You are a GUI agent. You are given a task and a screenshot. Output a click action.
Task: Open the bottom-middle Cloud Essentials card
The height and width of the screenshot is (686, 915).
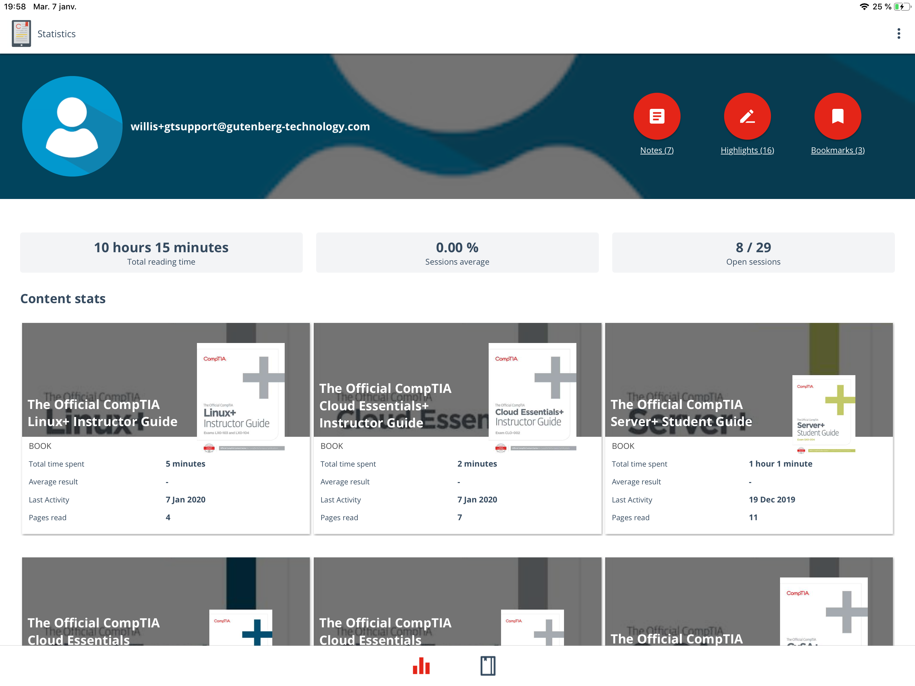point(457,601)
